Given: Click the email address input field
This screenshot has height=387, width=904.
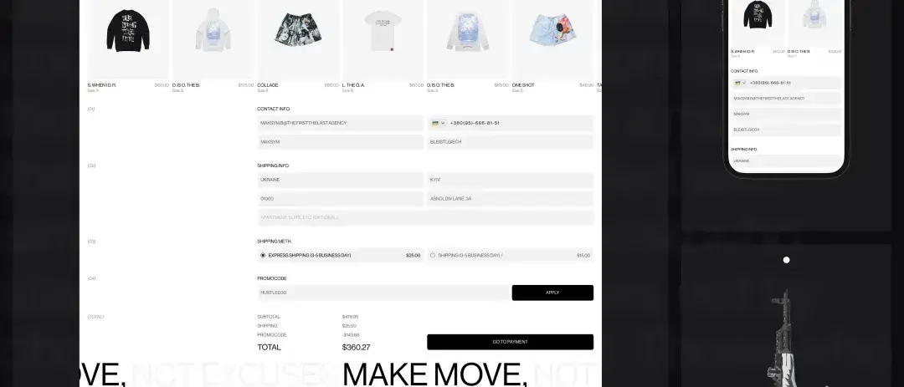Looking at the screenshot, I should [x=340, y=123].
